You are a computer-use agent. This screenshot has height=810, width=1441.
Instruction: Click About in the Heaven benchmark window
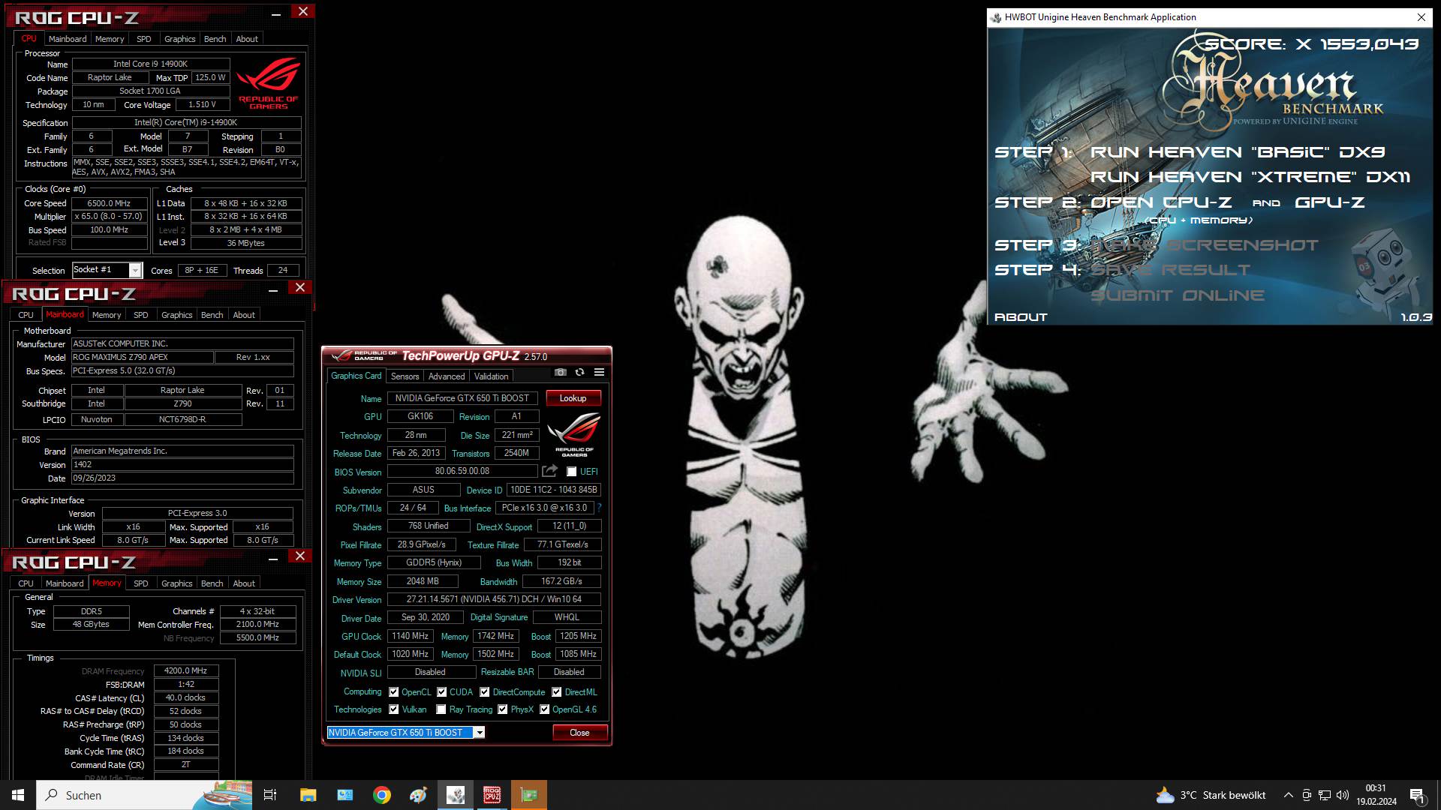pyautogui.click(x=1020, y=317)
